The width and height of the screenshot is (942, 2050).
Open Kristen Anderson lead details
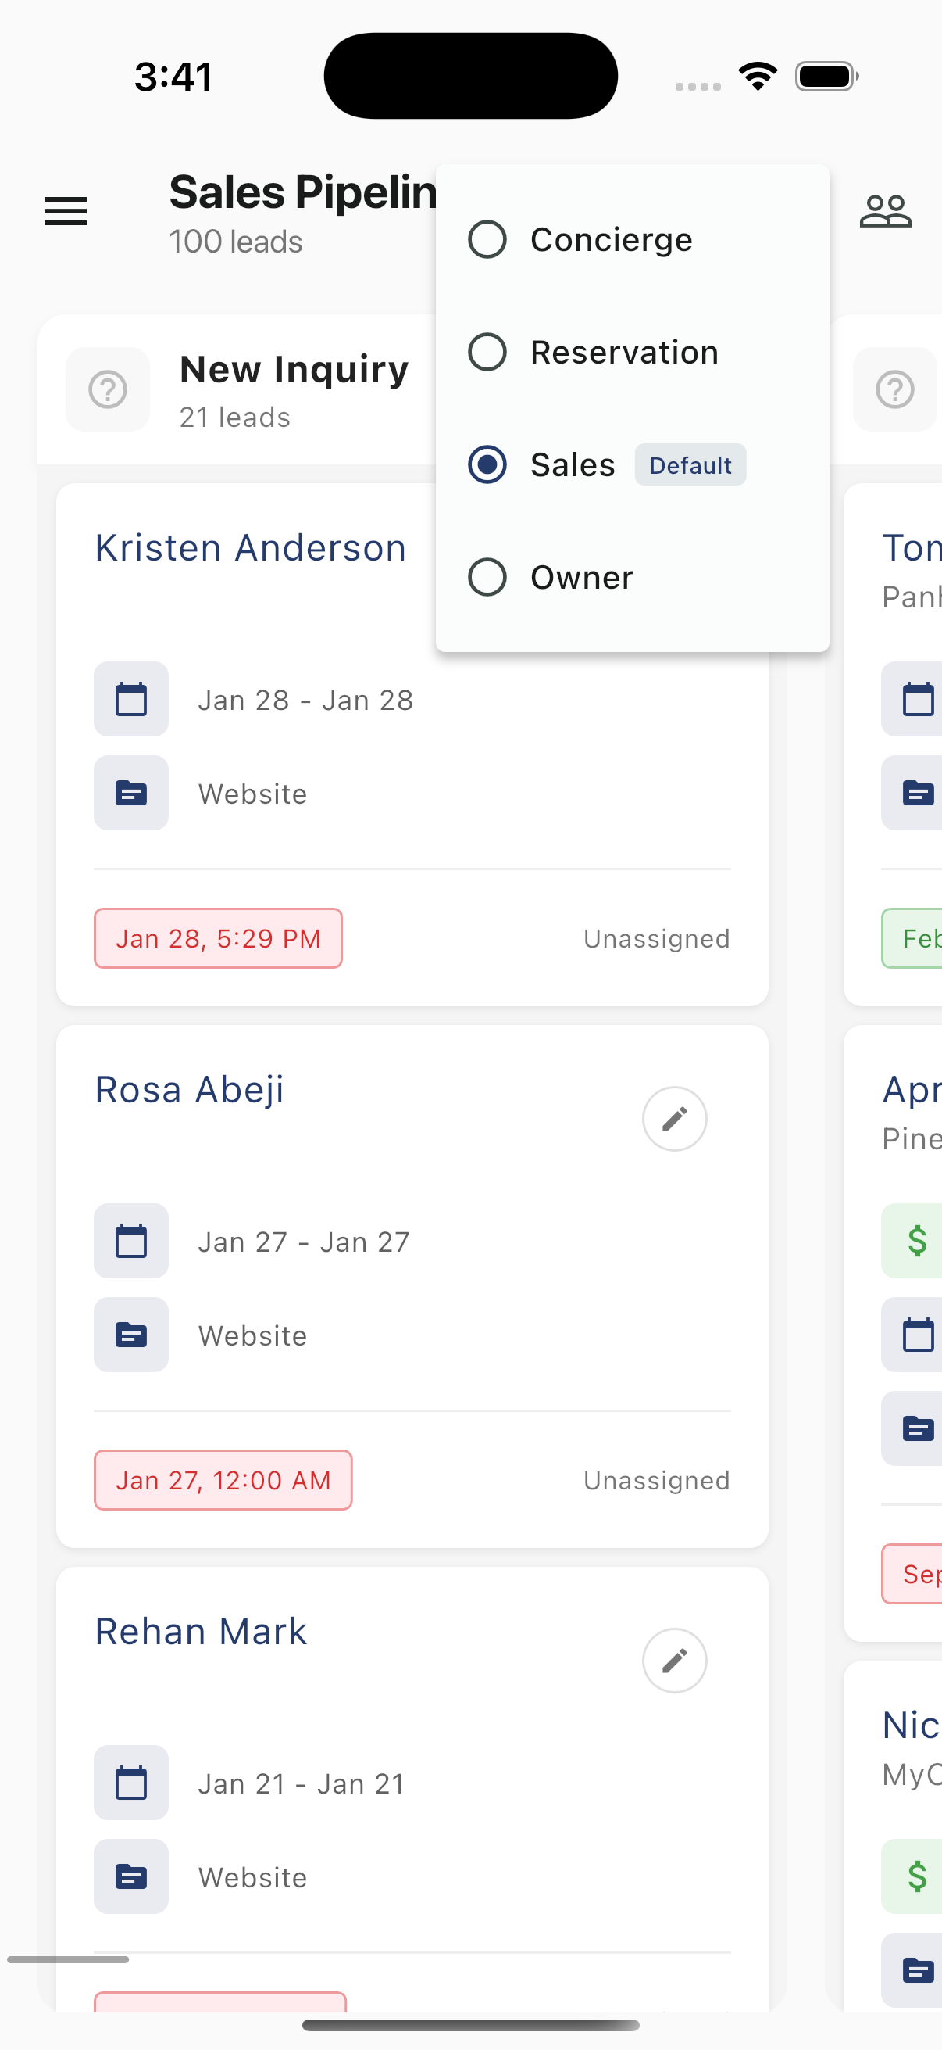tap(251, 548)
